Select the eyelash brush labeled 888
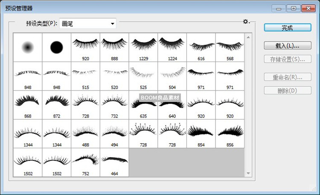This screenshot has height=195, width=320. pos(114,48)
